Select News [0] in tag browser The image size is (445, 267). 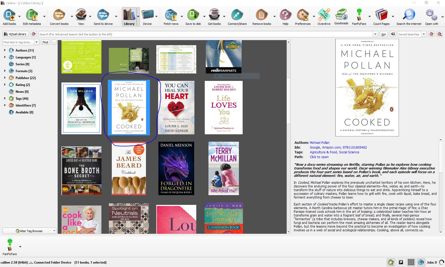pyautogui.click(x=22, y=91)
